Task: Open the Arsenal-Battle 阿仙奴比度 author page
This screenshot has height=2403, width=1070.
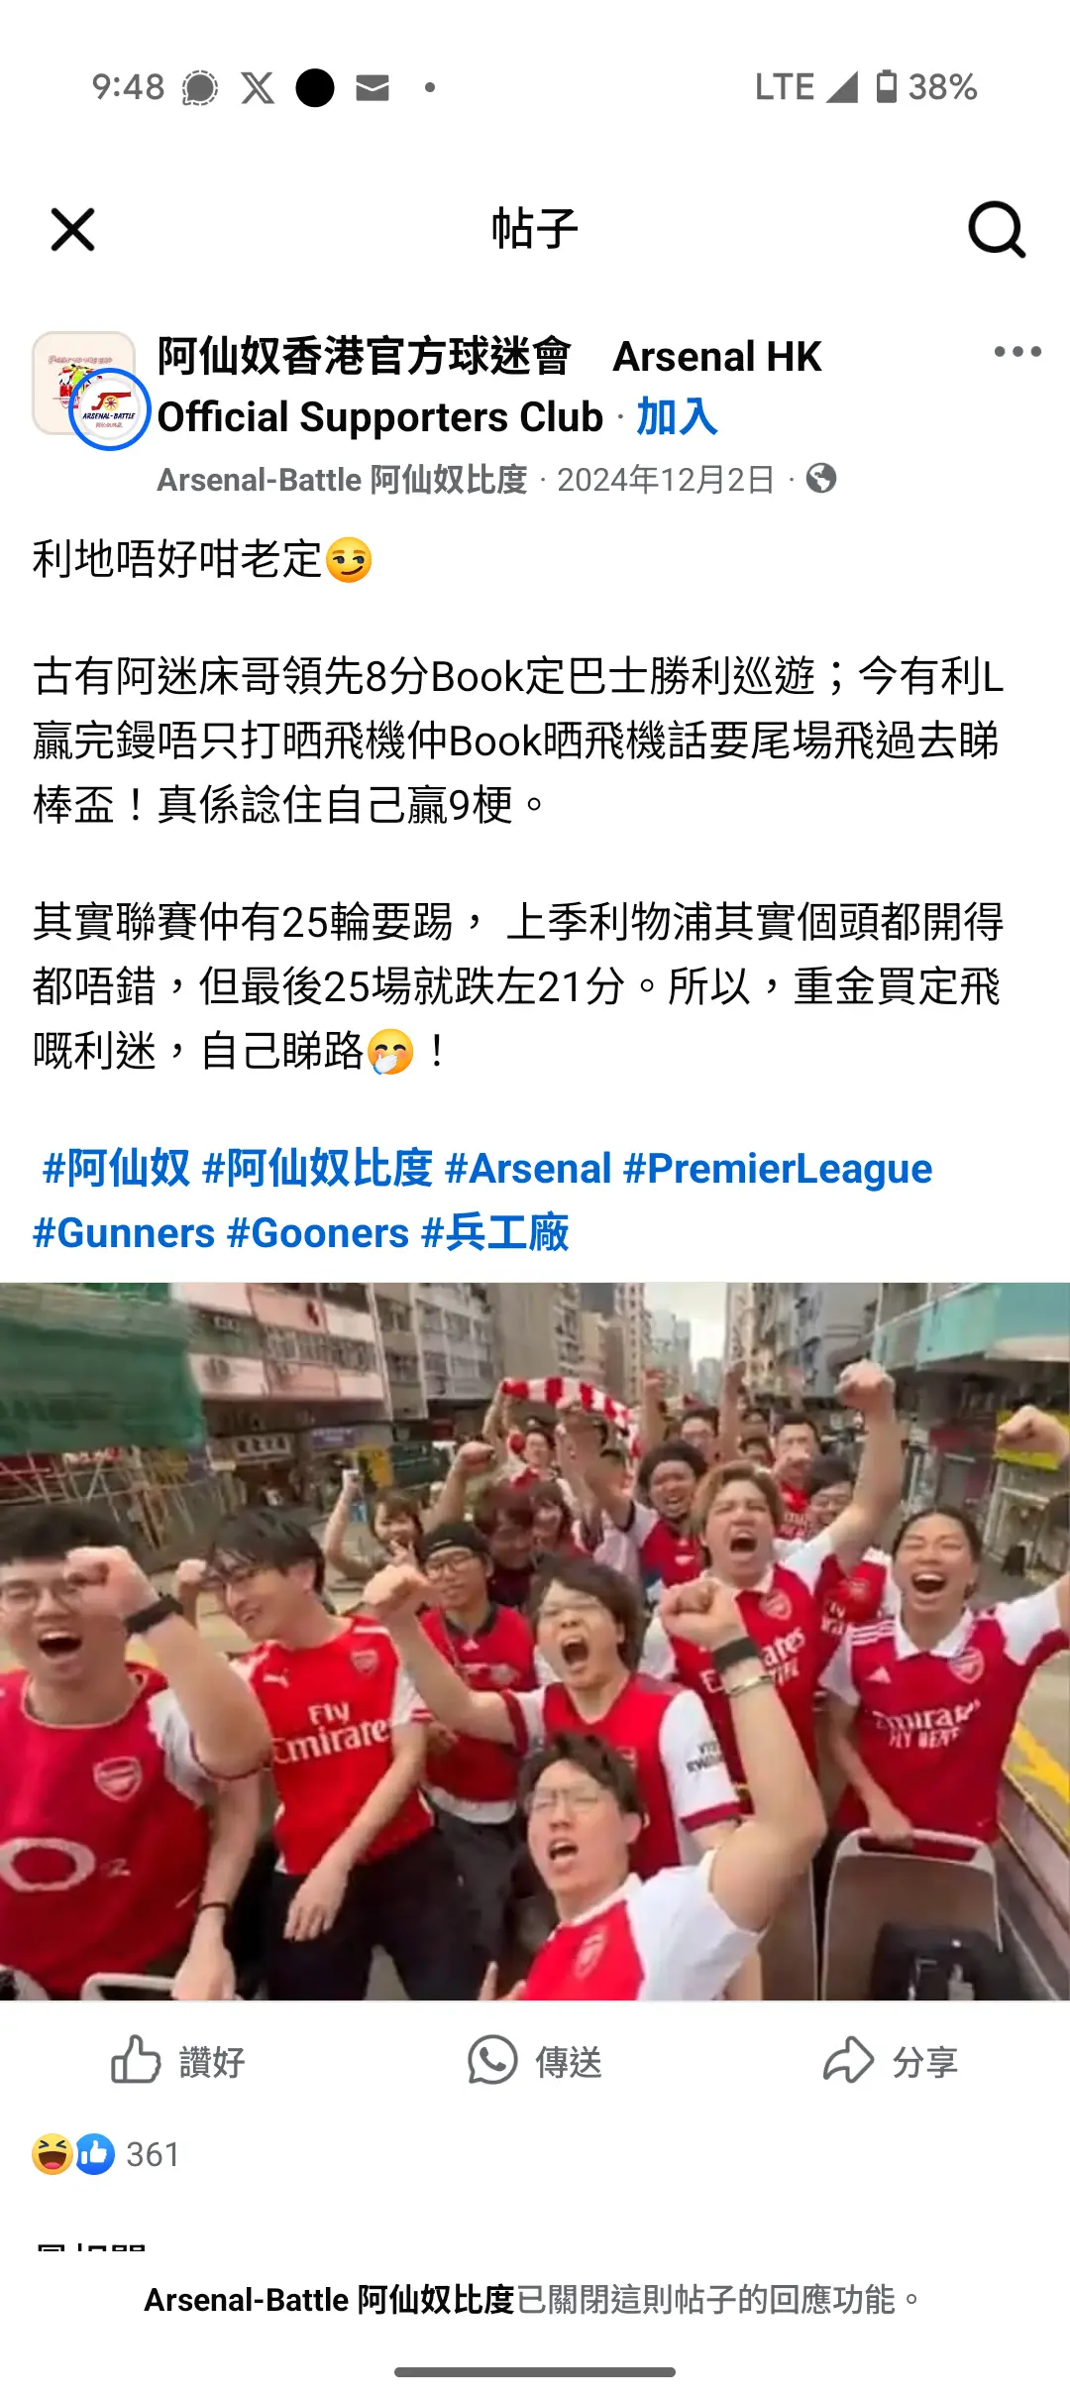Action: [342, 480]
